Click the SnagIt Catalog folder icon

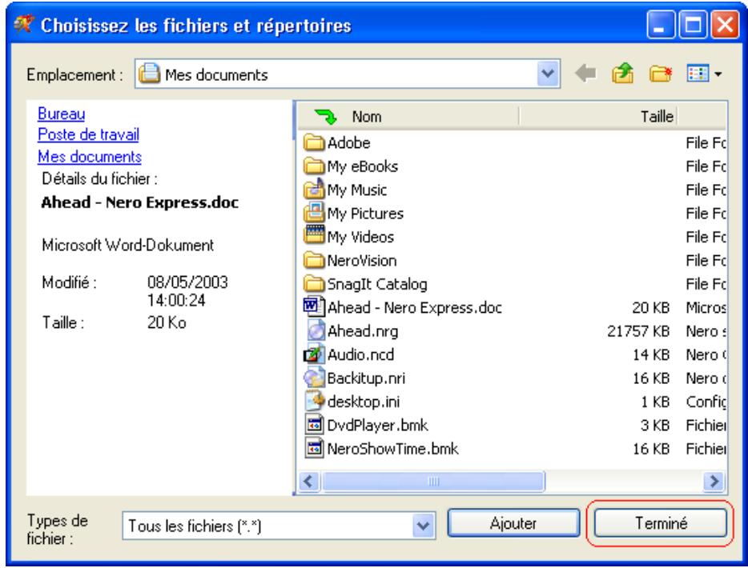click(314, 283)
